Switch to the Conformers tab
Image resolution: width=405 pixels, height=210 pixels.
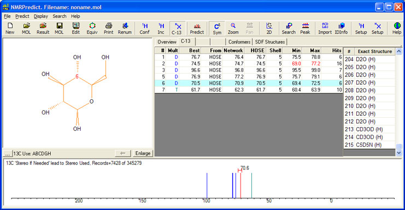(239, 42)
